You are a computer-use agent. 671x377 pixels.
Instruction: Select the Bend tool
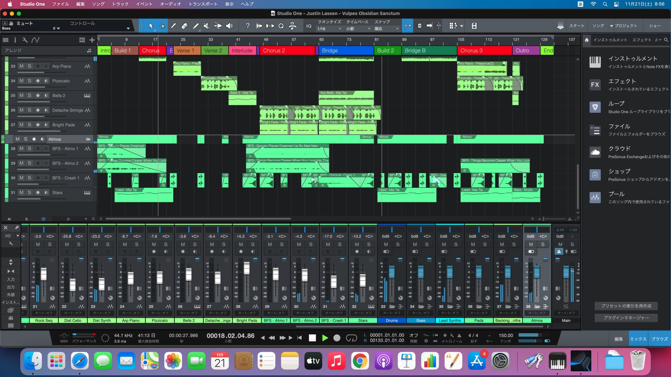click(218, 26)
